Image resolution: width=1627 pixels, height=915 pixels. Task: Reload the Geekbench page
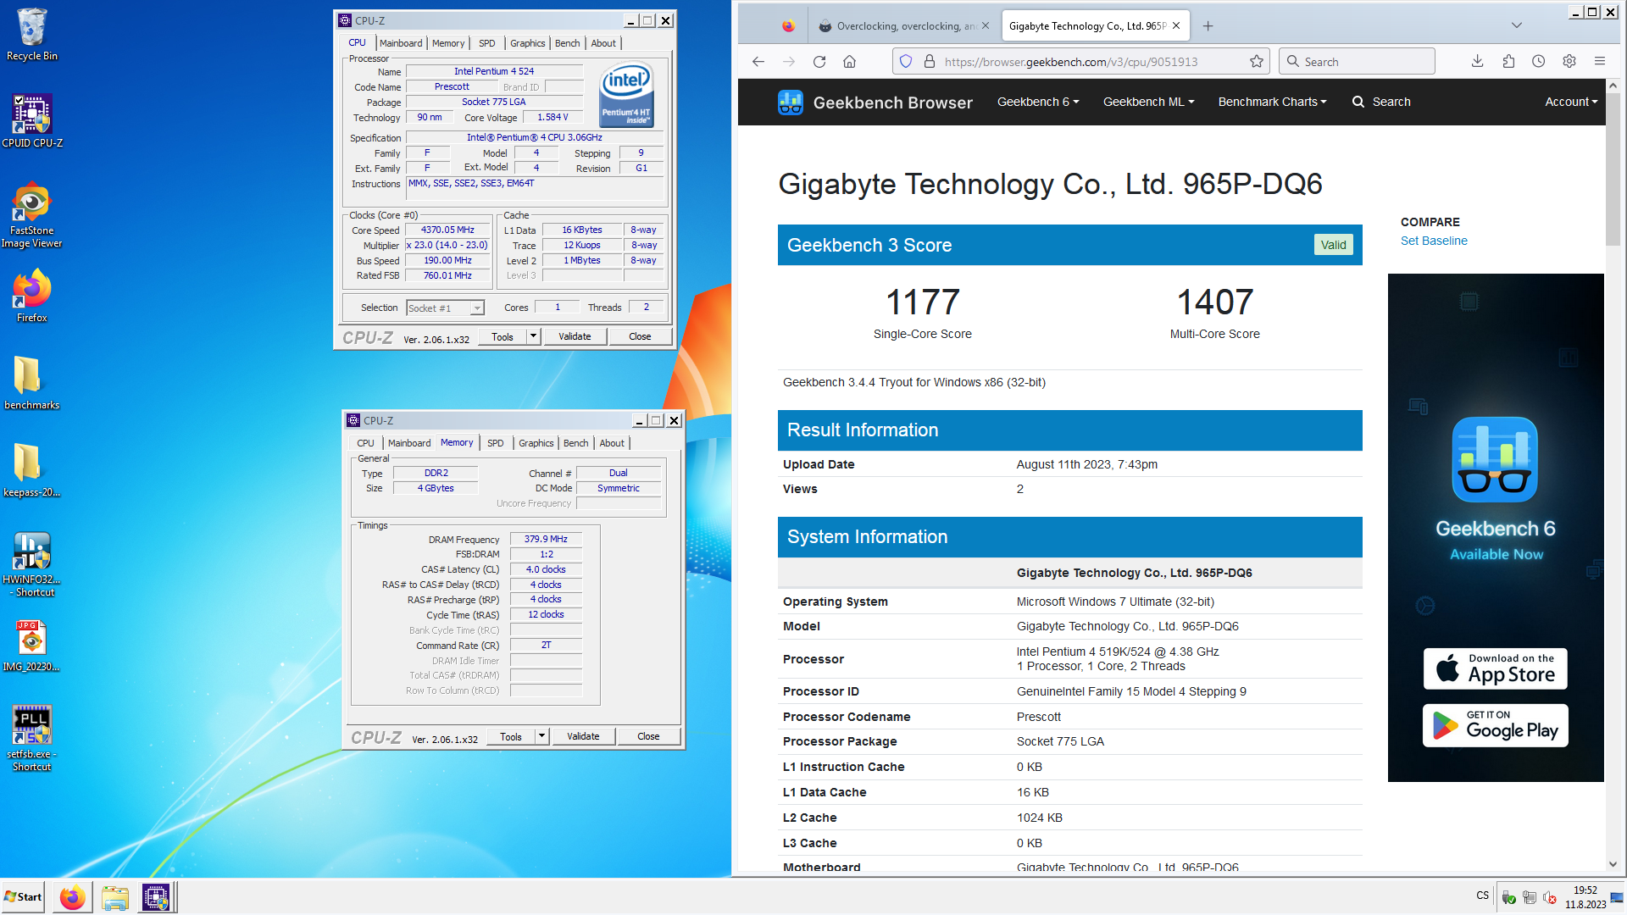pyautogui.click(x=819, y=61)
